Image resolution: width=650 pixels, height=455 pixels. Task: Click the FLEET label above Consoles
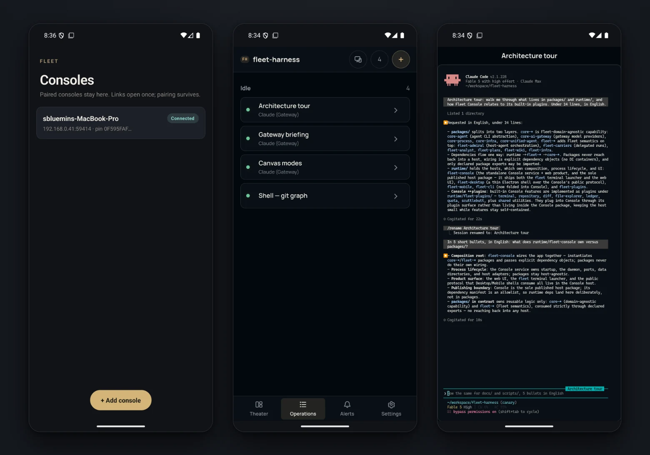[x=49, y=61]
